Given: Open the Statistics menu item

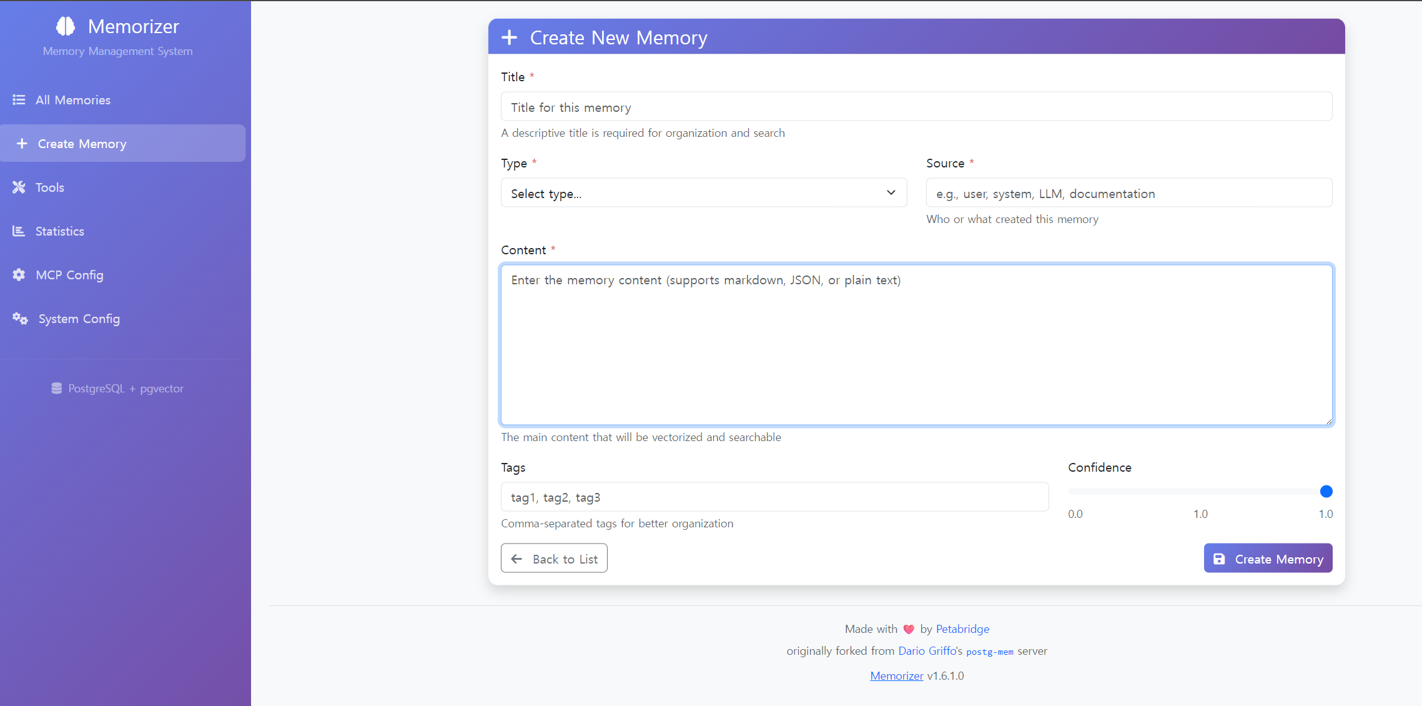Looking at the screenshot, I should coord(60,231).
